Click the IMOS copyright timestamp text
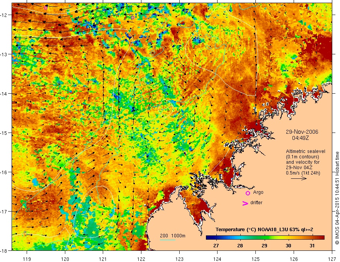This screenshot has height=262, width=340. pos(337,198)
